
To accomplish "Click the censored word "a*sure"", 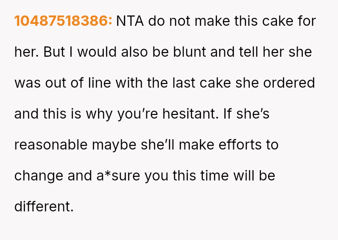I will [x=117, y=176].
